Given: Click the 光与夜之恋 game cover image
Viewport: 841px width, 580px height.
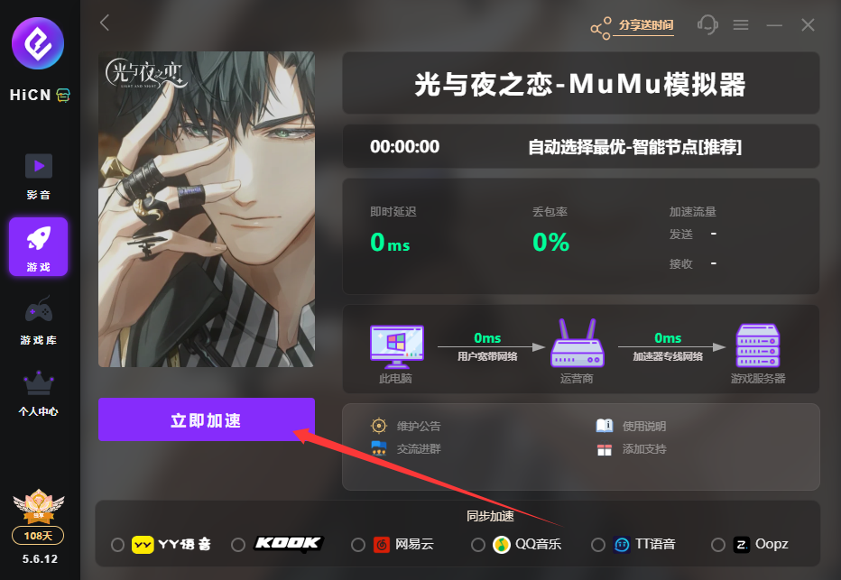Looking at the screenshot, I should click(x=207, y=209).
